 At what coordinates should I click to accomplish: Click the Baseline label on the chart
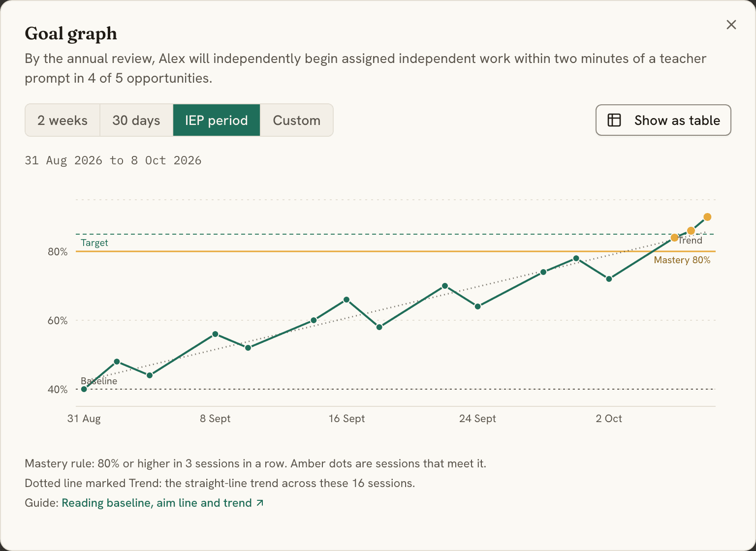(99, 381)
